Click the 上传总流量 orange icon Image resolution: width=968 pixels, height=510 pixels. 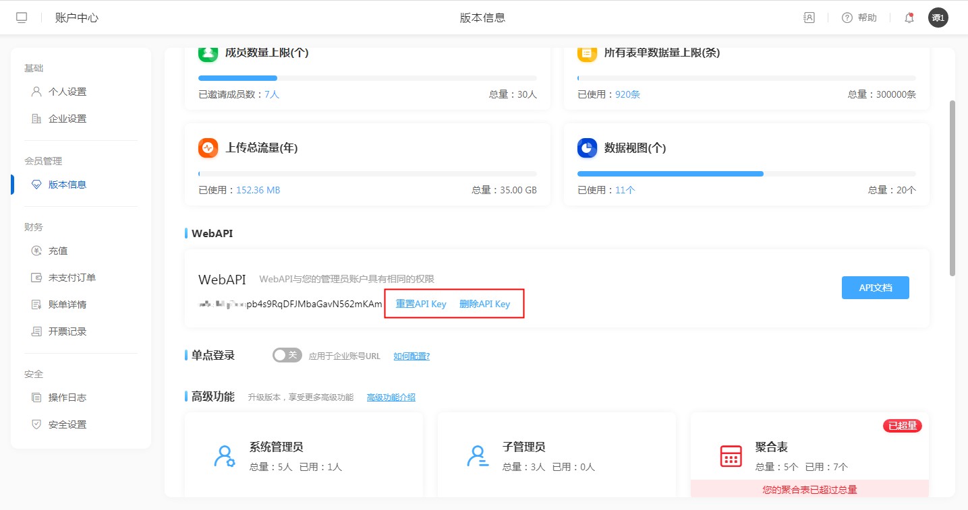click(x=208, y=148)
